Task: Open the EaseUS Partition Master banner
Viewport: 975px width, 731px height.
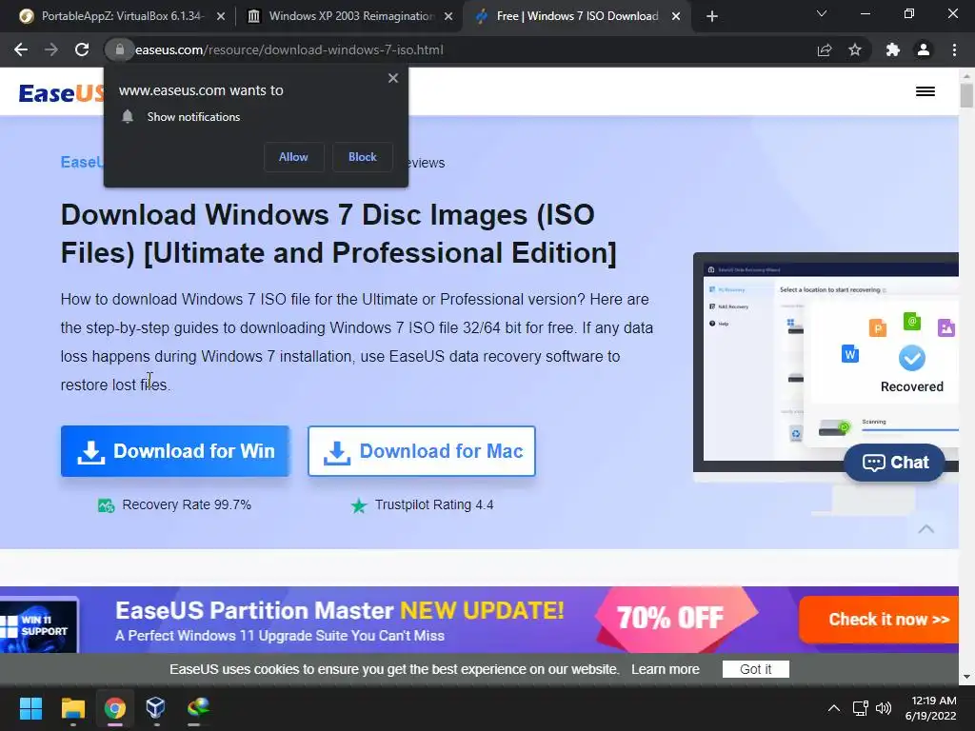Action: [480, 620]
